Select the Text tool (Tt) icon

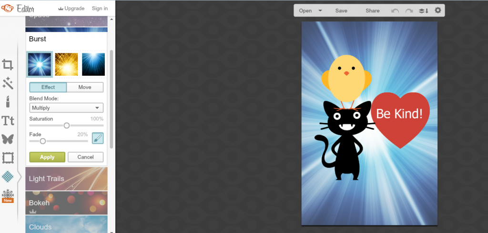[8, 121]
